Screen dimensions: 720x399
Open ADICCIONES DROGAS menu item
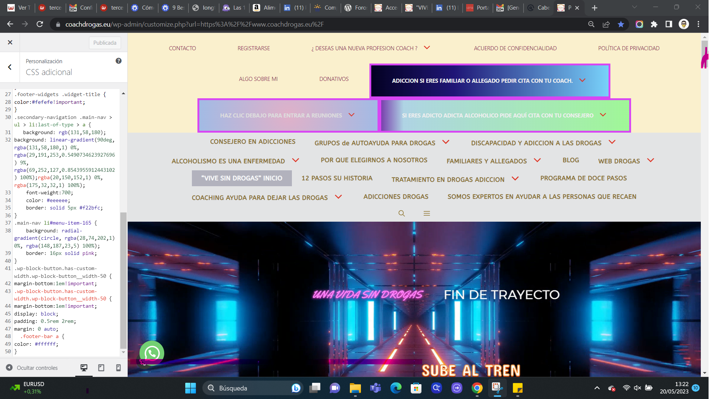396,197
